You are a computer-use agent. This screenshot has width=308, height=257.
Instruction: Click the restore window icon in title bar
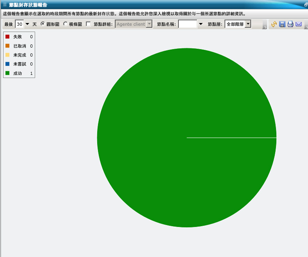(x=306, y=5)
